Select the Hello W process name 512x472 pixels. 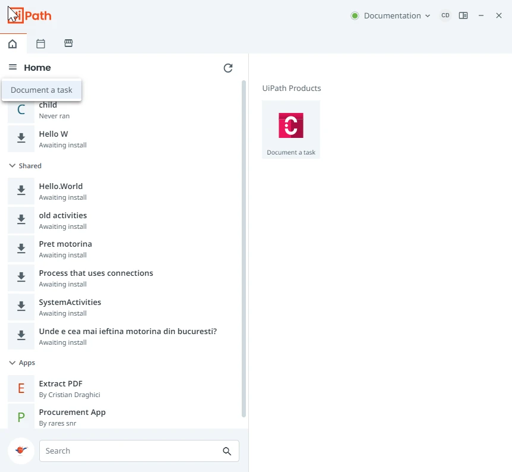[x=53, y=134]
